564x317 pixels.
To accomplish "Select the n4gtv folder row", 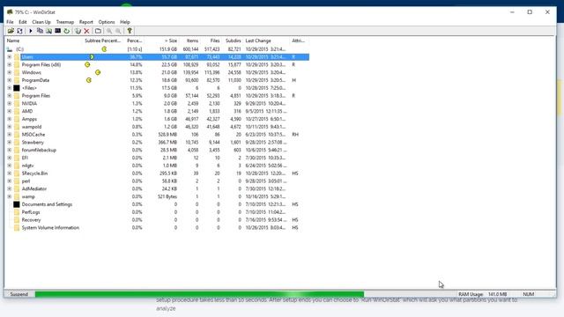I will coord(157,166).
